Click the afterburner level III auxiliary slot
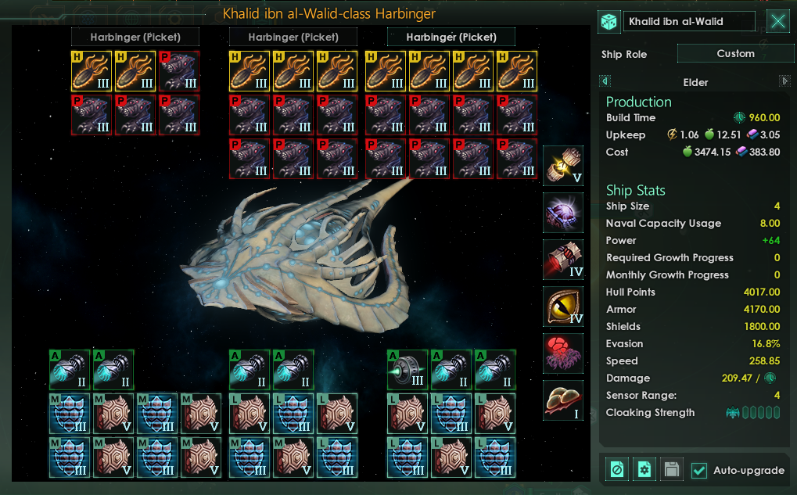Screen dimensions: 797x495 (x=407, y=370)
